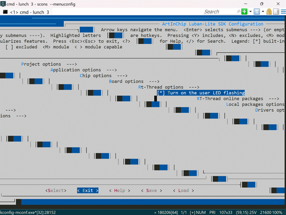This screenshot has height=215, width=286.
Task: Click the < Help > button
Action: [x=120, y=191]
